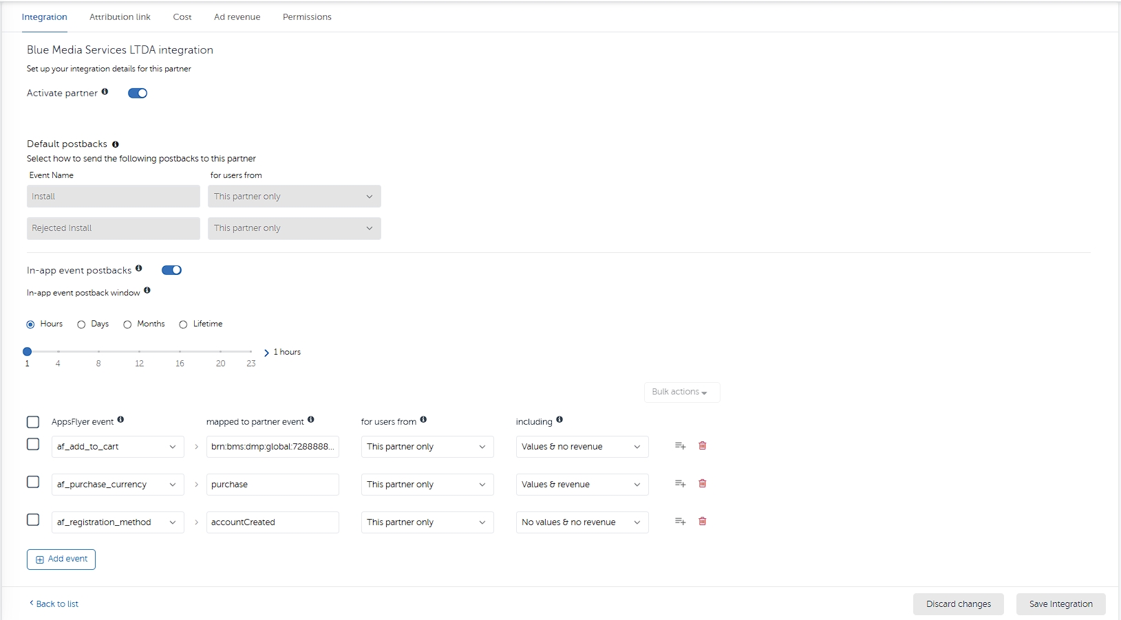Click delete icon for af_purchase_currency row
The height and width of the screenshot is (620, 1121).
coord(702,484)
